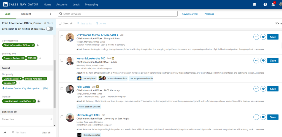Add another industry filter
The height and width of the screenshot is (137, 282).
pyautogui.click(x=39, y=101)
